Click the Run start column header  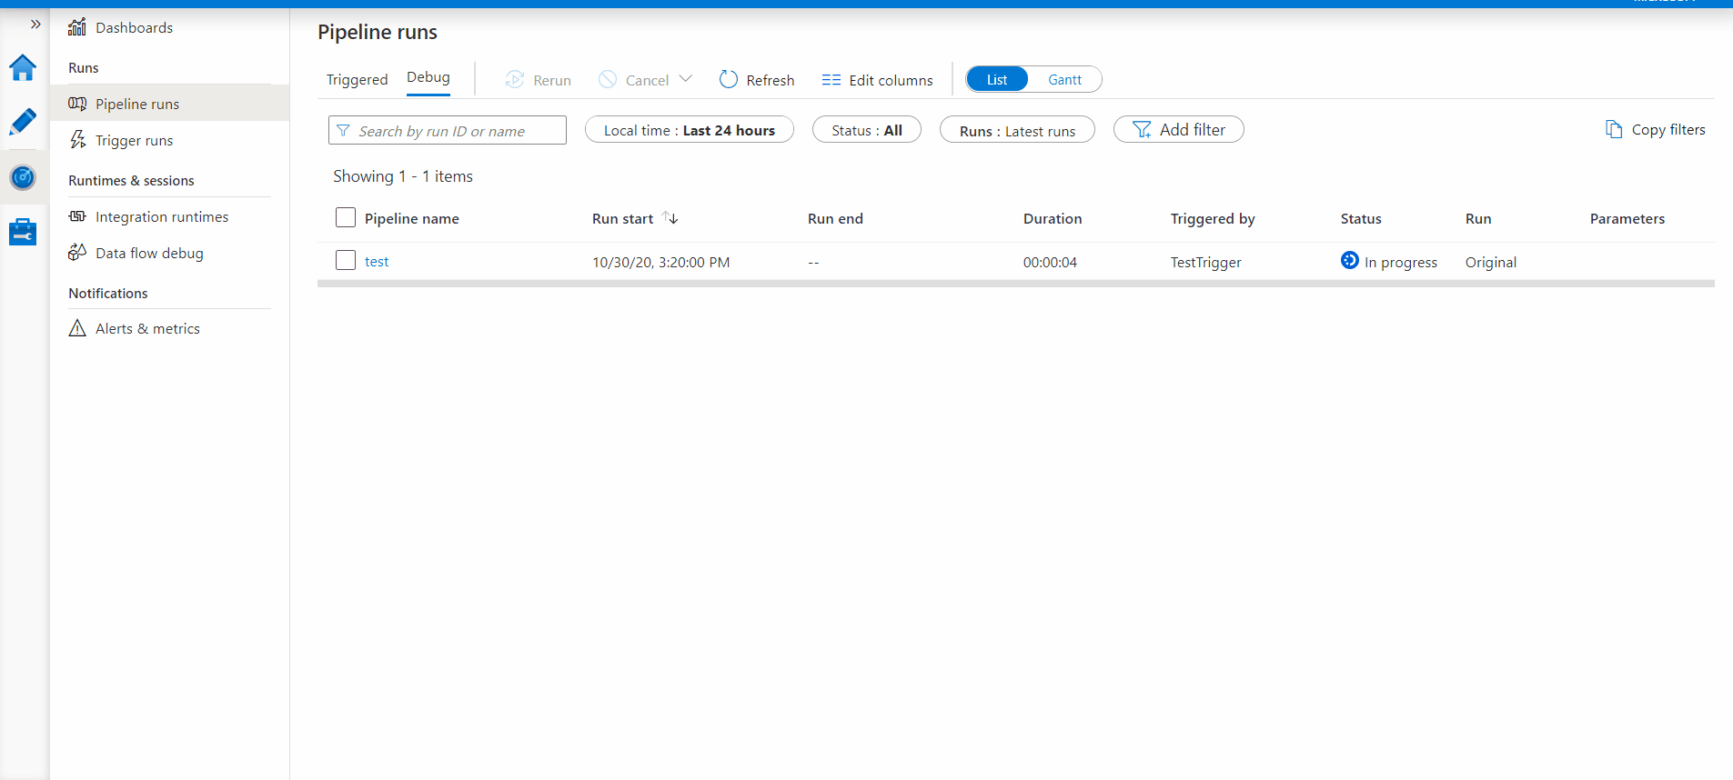click(622, 218)
